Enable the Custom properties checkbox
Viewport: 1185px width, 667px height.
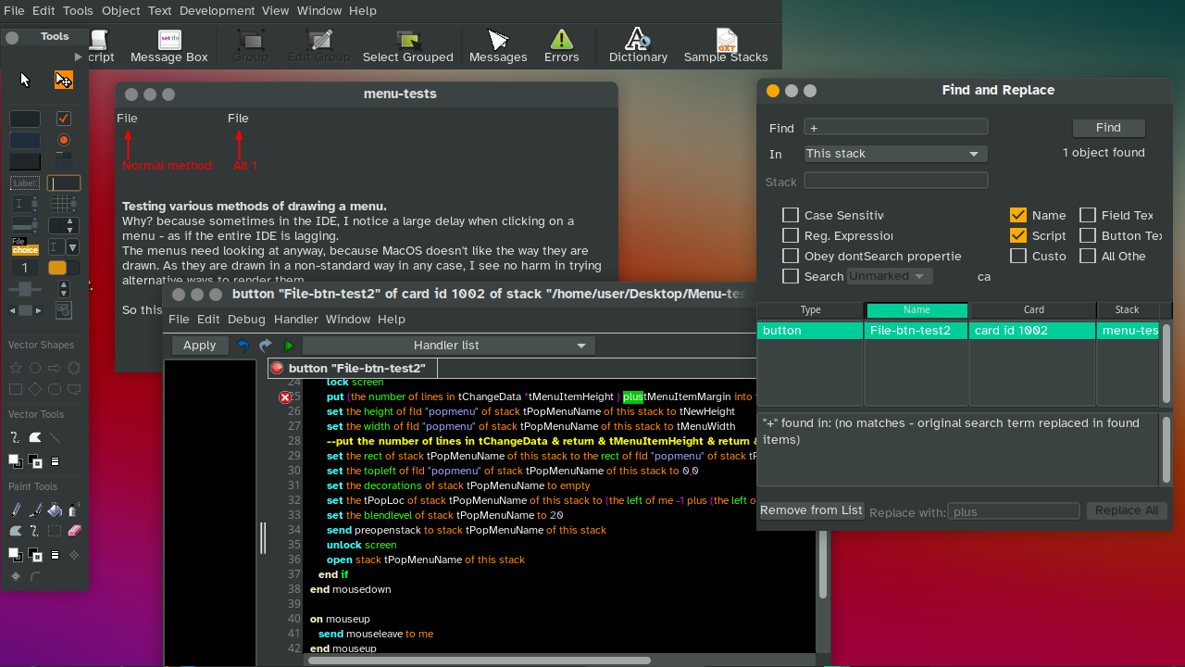(x=1018, y=256)
